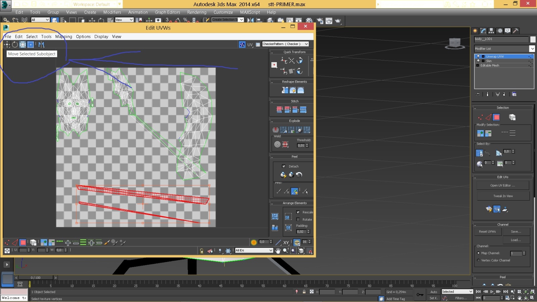Screen dimensions: 537x302
Task: Expand the Editable Mesh modifier entry
Action: (x=478, y=66)
